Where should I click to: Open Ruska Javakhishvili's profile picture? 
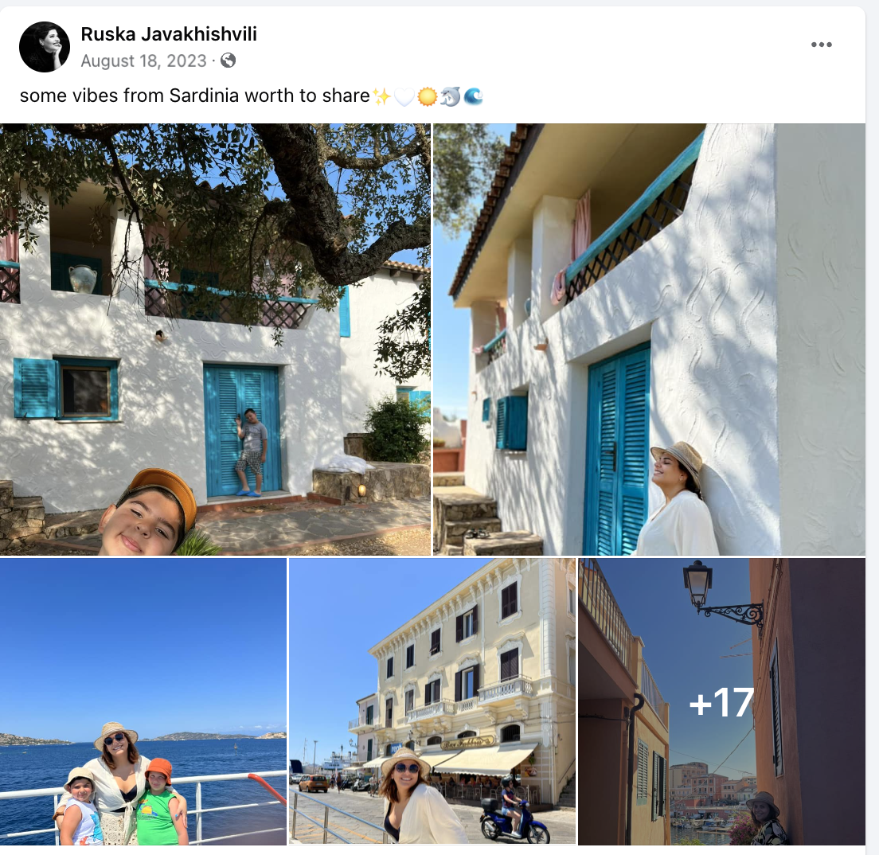[x=45, y=47]
